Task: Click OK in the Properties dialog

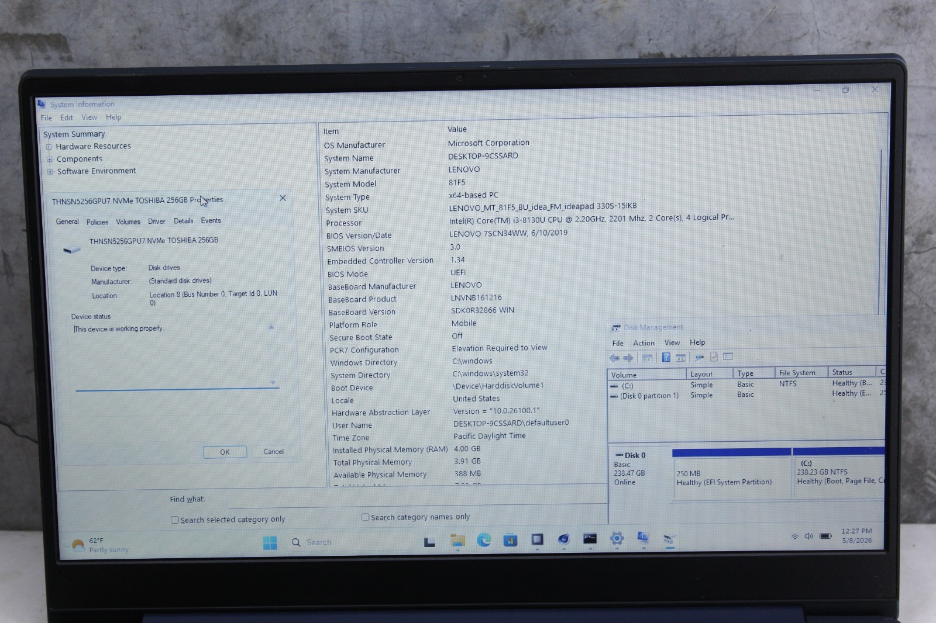Action: click(x=225, y=452)
